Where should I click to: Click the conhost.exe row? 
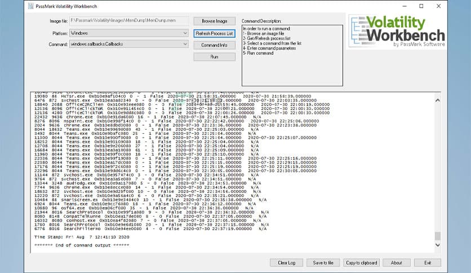click(x=148, y=221)
